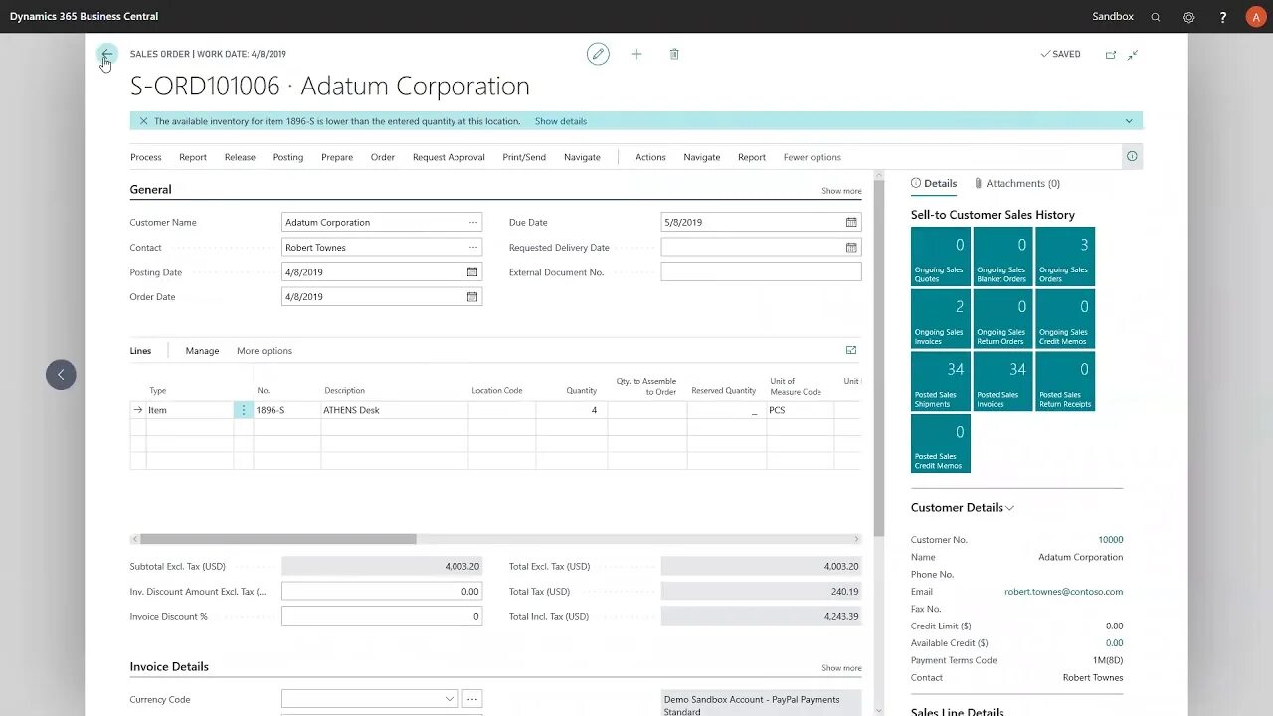
Task: Open the Currency Code dropdown
Action: click(449, 700)
